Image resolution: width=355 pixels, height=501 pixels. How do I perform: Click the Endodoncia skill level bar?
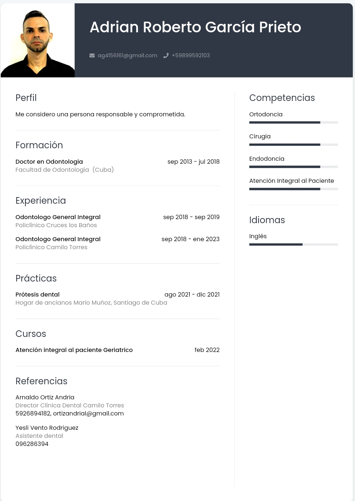tap(293, 167)
